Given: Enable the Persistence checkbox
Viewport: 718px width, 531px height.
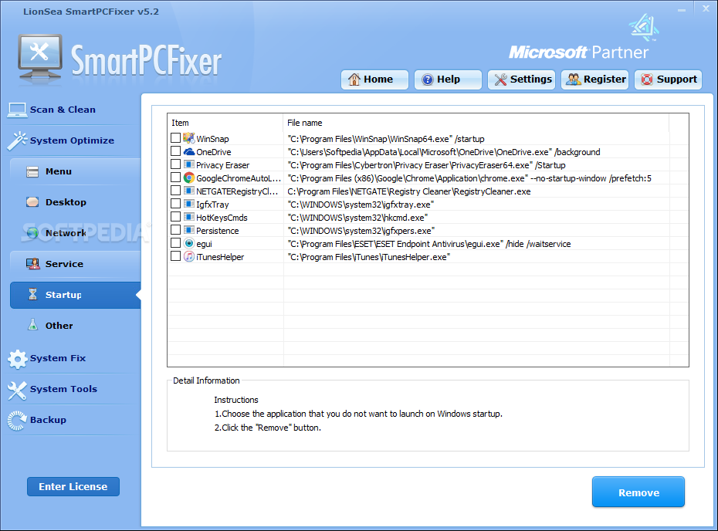Looking at the screenshot, I should click(x=175, y=229).
